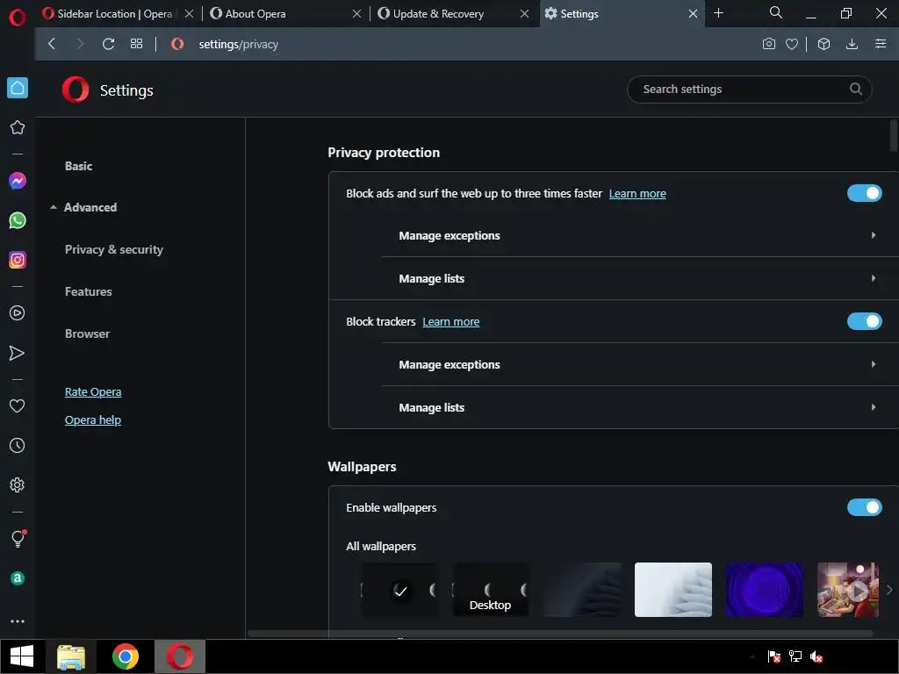Image resolution: width=899 pixels, height=674 pixels.
Task: Select Features settings category
Action: pyautogui.click(x=89, y=291)
